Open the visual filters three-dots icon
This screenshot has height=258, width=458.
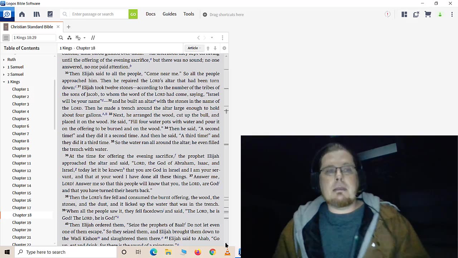pyautogui.click(x=69, y=38)
